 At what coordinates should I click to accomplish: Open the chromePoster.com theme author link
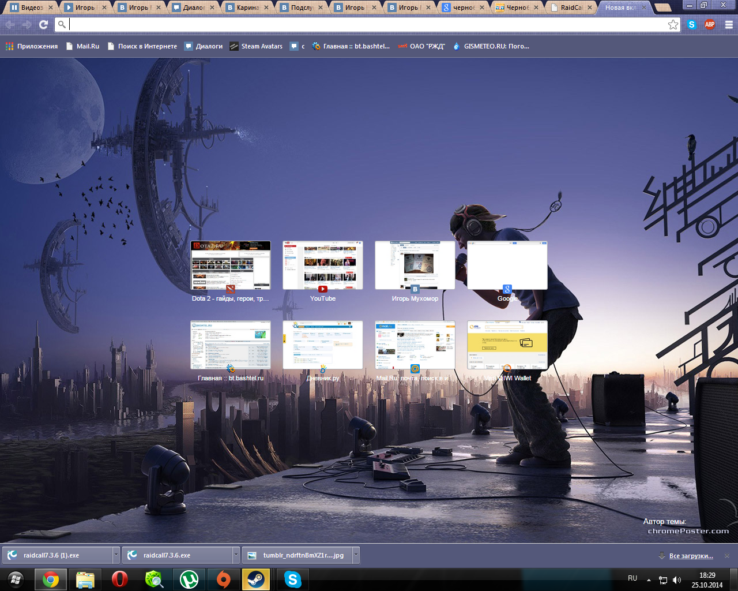[x=688, y=531]
